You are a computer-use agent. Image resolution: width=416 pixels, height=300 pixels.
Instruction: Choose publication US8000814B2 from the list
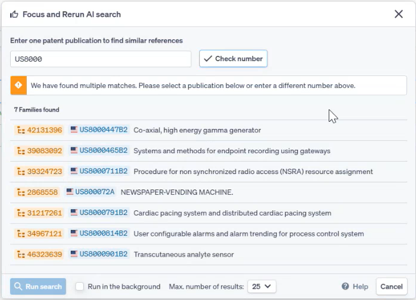pos(103,233)
